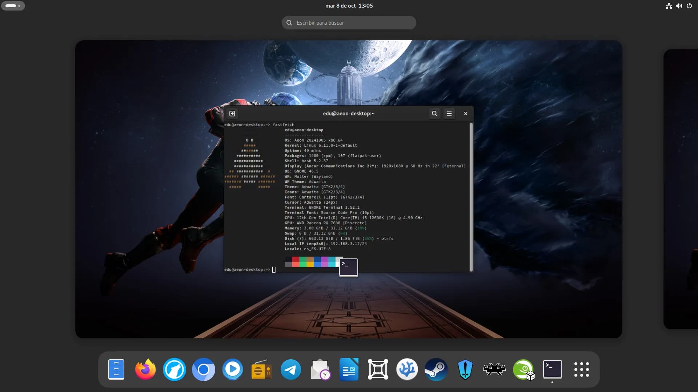Viewport: 698px width, 392px height.
Task: Click the 'Display (Ancor Communications Inc 22")' line
Action: (375, 166)
